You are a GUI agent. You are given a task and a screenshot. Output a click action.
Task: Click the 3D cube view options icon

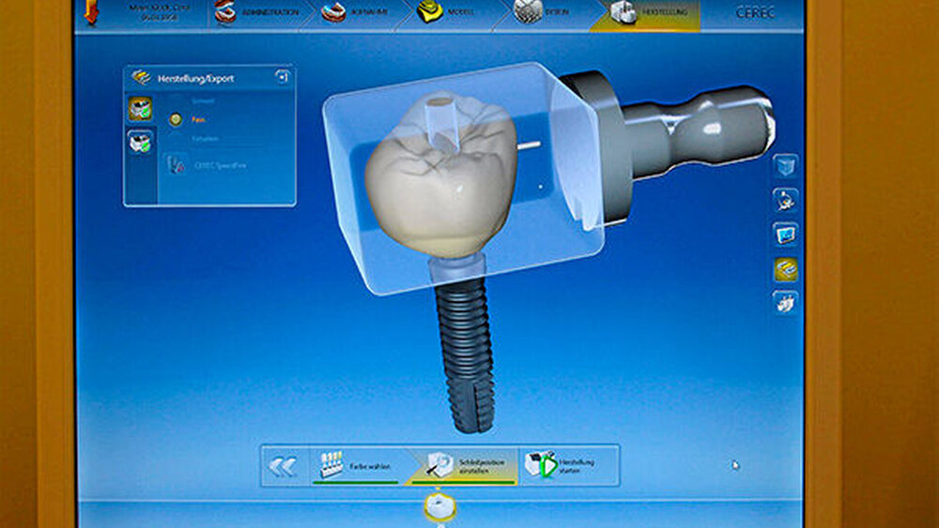785,167
